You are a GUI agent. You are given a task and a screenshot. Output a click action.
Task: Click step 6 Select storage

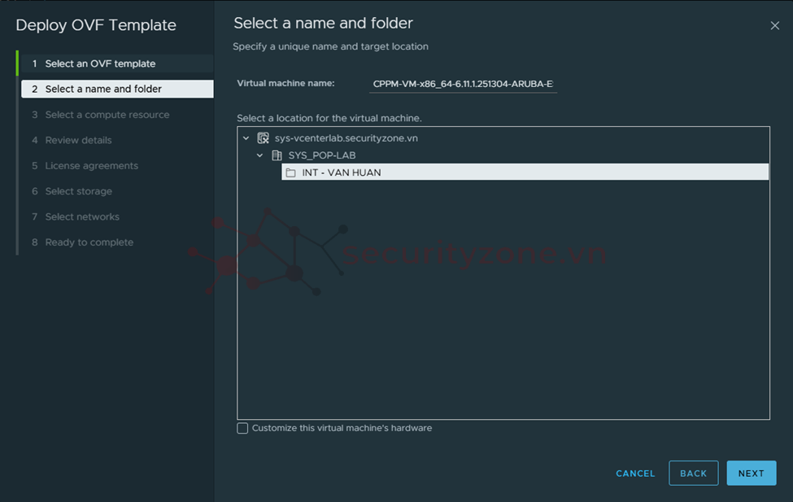(x=79, y=191)
